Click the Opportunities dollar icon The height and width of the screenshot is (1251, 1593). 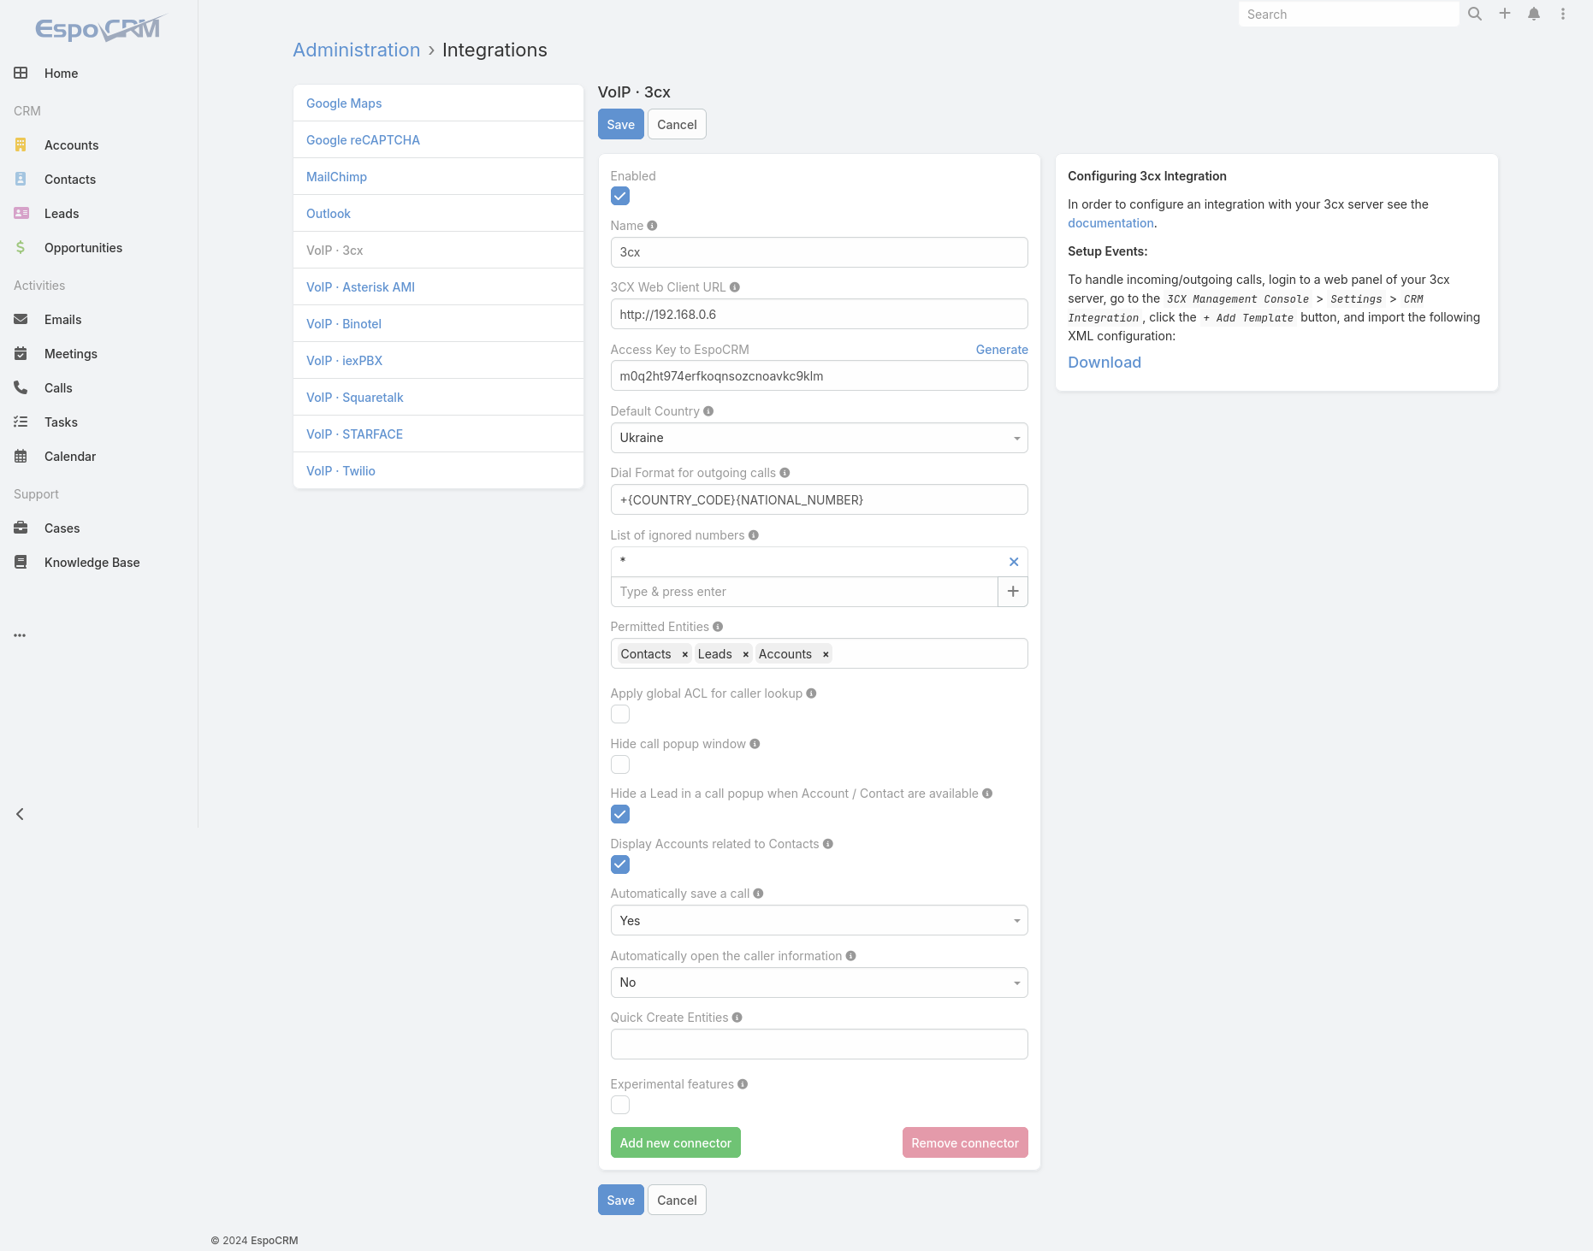pos(21,248)
